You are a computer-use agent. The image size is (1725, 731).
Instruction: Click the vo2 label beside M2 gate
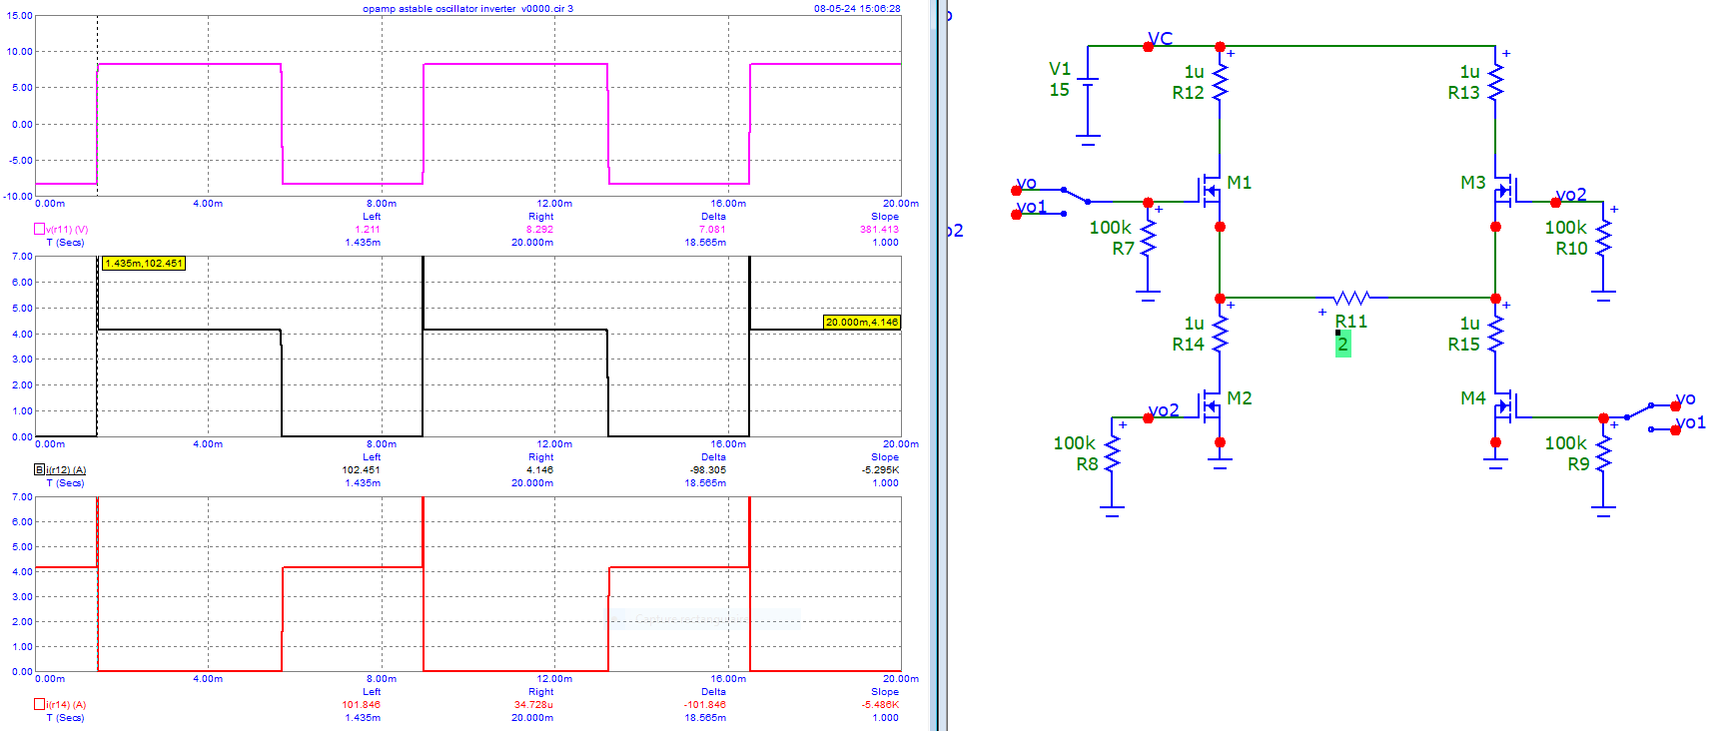point(1164,410)
